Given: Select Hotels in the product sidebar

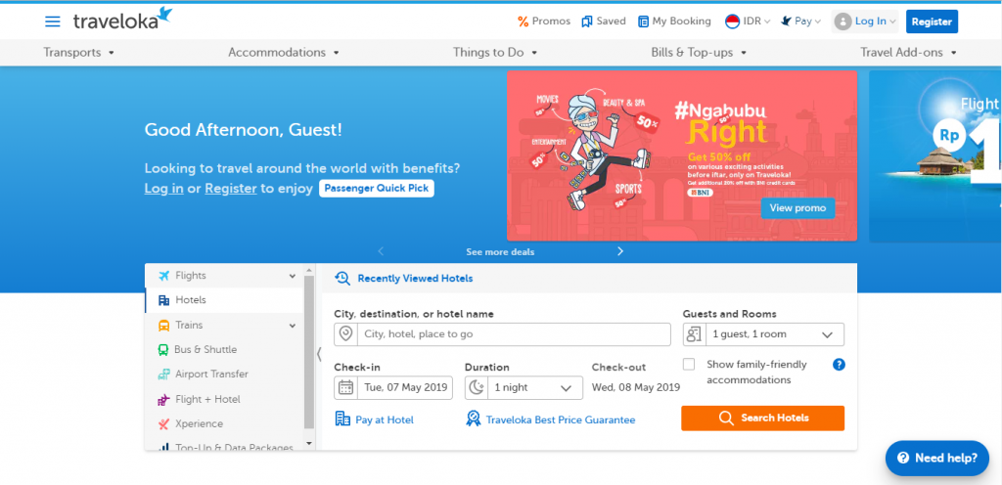Looking at the screenshot, I should pos(224,300).
